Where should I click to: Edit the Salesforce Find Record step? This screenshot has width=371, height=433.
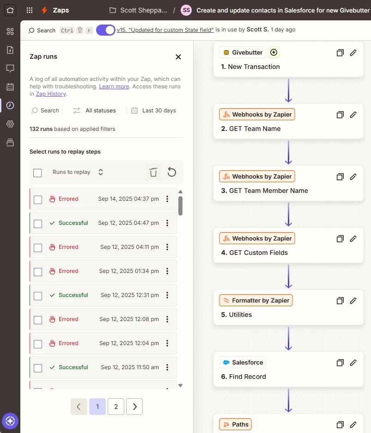[x=353, y=363]
